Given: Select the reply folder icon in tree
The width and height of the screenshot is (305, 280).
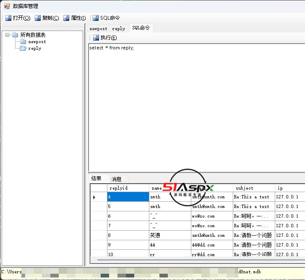Looking at the screenshot, I should tap(23, 48).
